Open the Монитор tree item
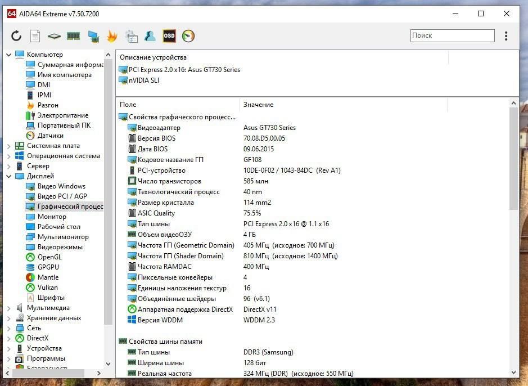The height and width of the screenshot is (386, 528). point(46,216)
